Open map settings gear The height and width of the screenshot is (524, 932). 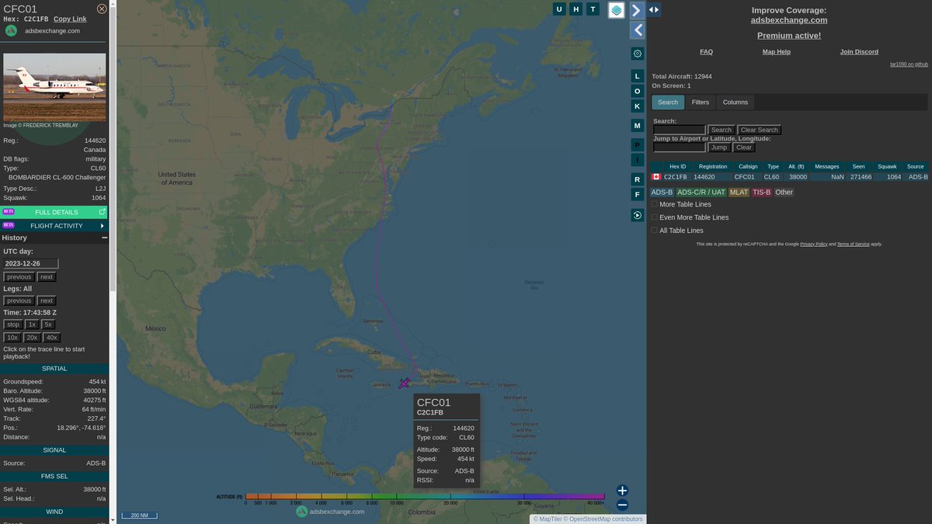638,54
